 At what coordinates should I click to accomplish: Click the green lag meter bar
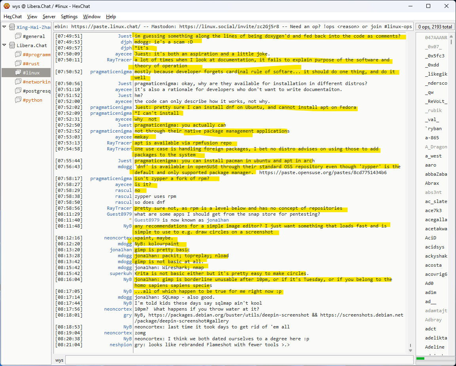pyautogui.click(x=420, y=358)
